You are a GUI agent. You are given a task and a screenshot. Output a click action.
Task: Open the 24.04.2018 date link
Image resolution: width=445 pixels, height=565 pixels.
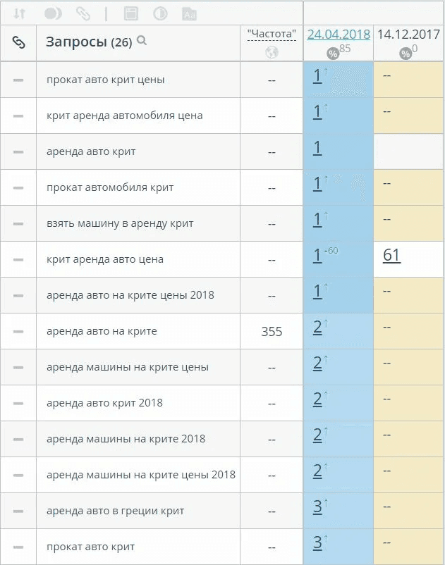(339, 35)
